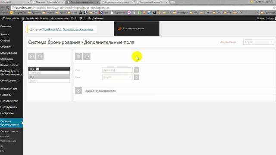Image resolution: width=276 pixels, height=155 pixels.
Task: Open the 'VDS' bookmarks folder
Action: click(x=227, y=12)
